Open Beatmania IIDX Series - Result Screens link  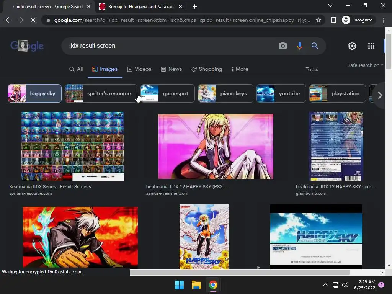[x=50, y=187]
